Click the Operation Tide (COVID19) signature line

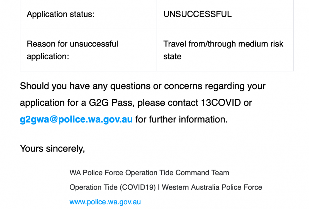pos(166,187)
